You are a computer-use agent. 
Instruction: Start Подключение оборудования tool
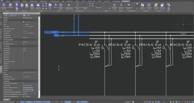coord(69,6)
